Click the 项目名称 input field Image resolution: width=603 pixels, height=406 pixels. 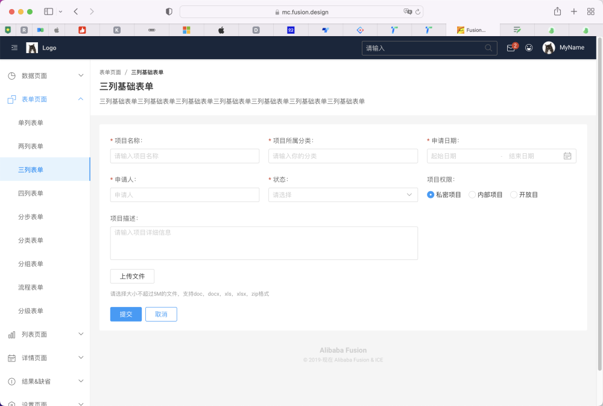coord(185,156)
